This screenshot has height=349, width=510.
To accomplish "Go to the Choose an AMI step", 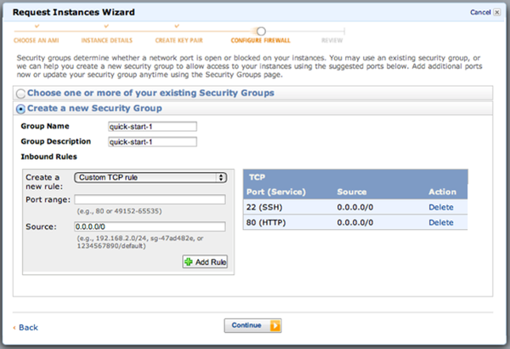I will 36,40.
